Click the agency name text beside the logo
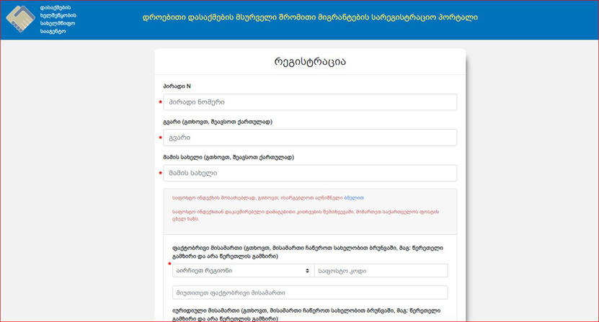This screenshot has width=599, height=322. click(58, 20)
